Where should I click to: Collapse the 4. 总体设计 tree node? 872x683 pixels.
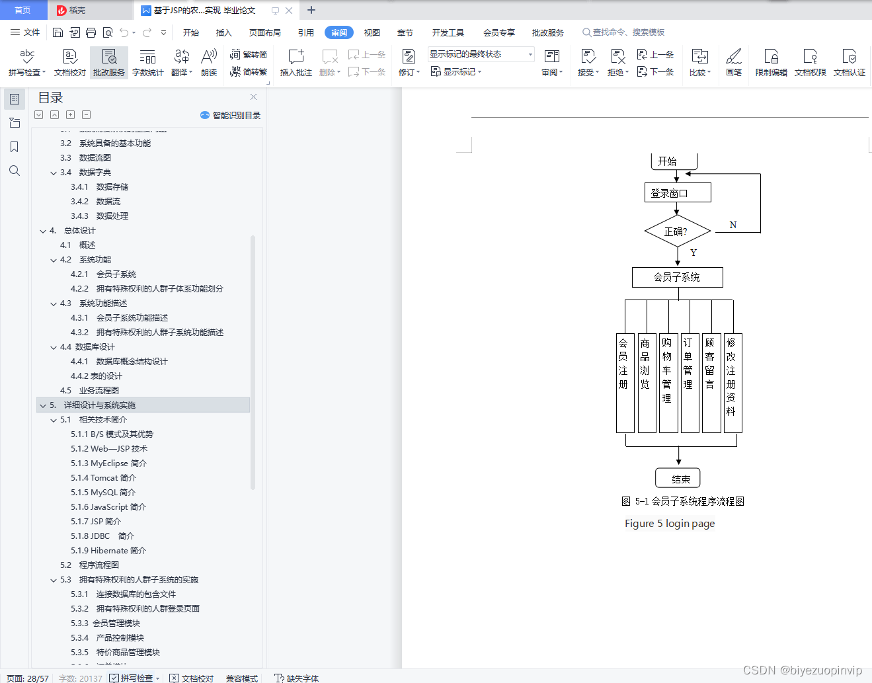click(x=43, y=231)
